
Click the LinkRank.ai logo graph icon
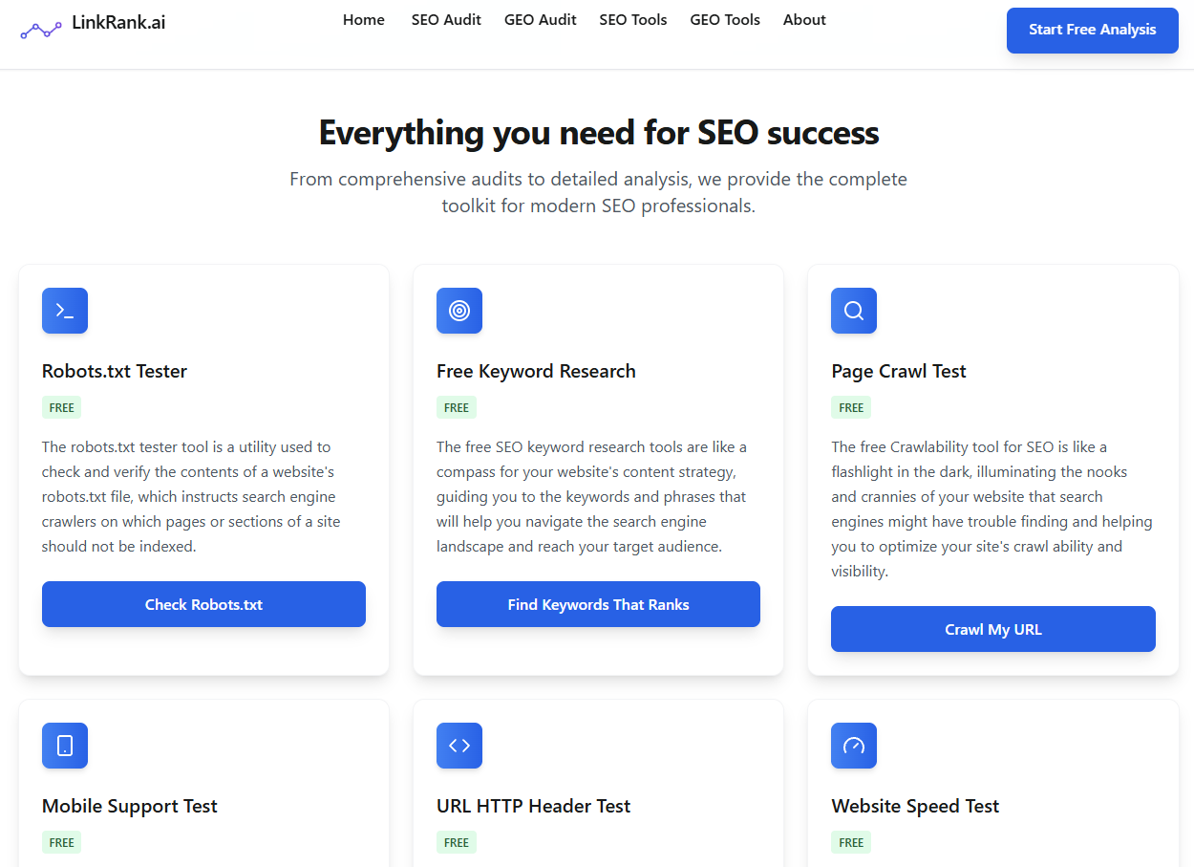click(41, 31)
